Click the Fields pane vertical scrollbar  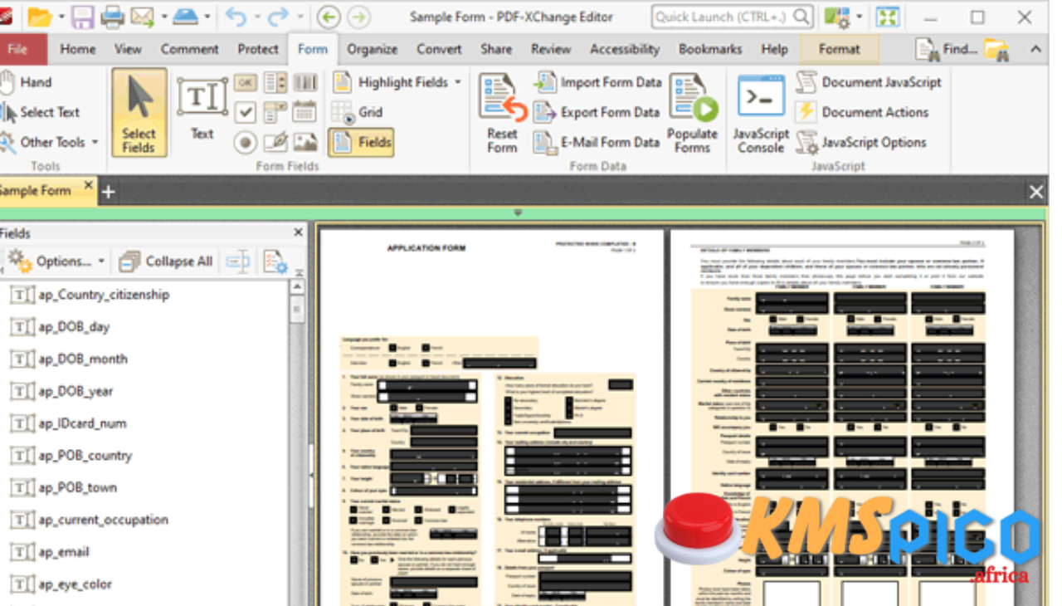tap(298, 443)
